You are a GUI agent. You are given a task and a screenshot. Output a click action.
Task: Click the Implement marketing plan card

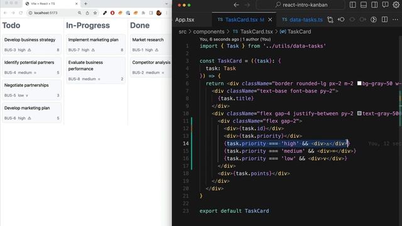point(95,44)
